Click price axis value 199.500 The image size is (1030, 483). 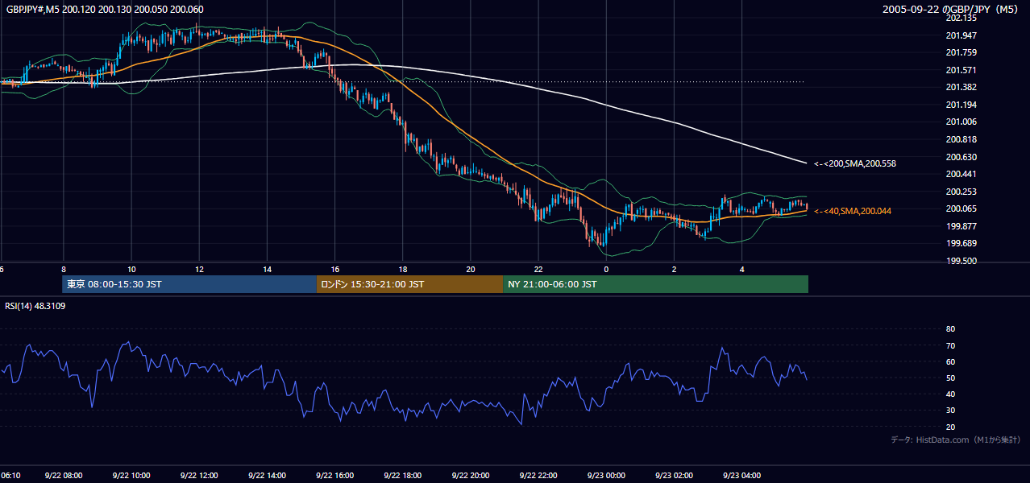[x=961, y=261]
